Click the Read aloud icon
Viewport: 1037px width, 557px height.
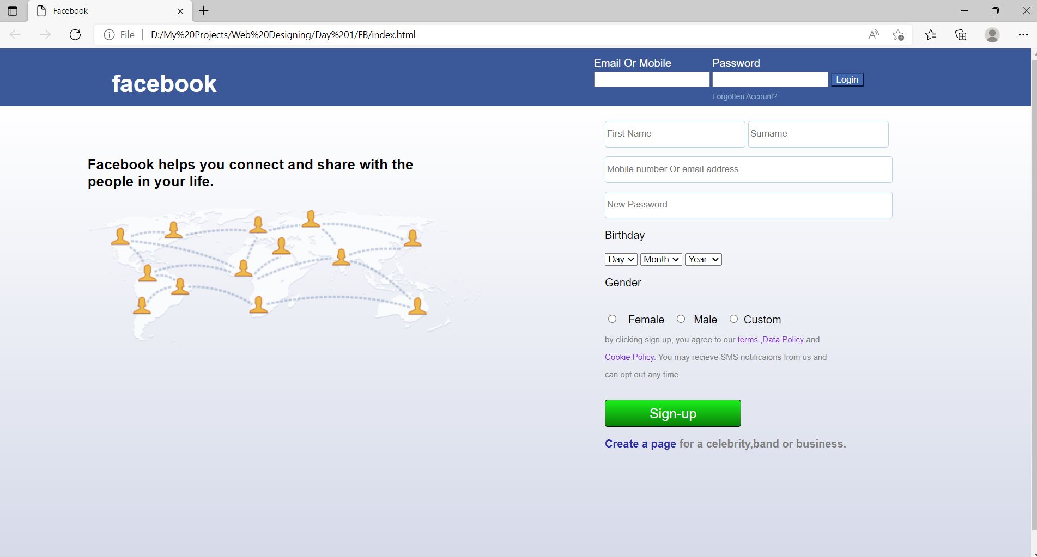pyautogui.click(x=874, y=35)
